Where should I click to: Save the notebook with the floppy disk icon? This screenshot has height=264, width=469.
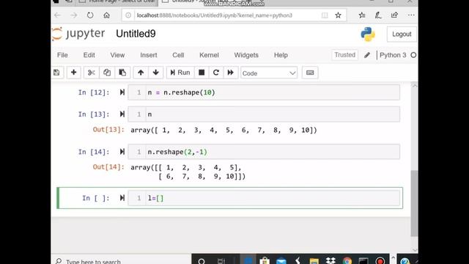pos(56,73)
